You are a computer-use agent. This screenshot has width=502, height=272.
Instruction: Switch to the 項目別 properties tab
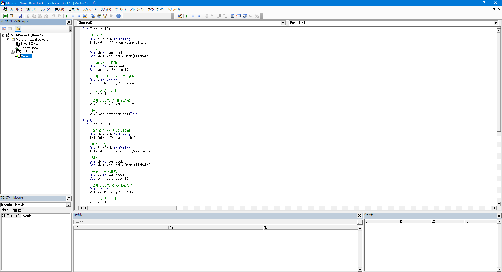pyautogui.click(x=18, y=210)
